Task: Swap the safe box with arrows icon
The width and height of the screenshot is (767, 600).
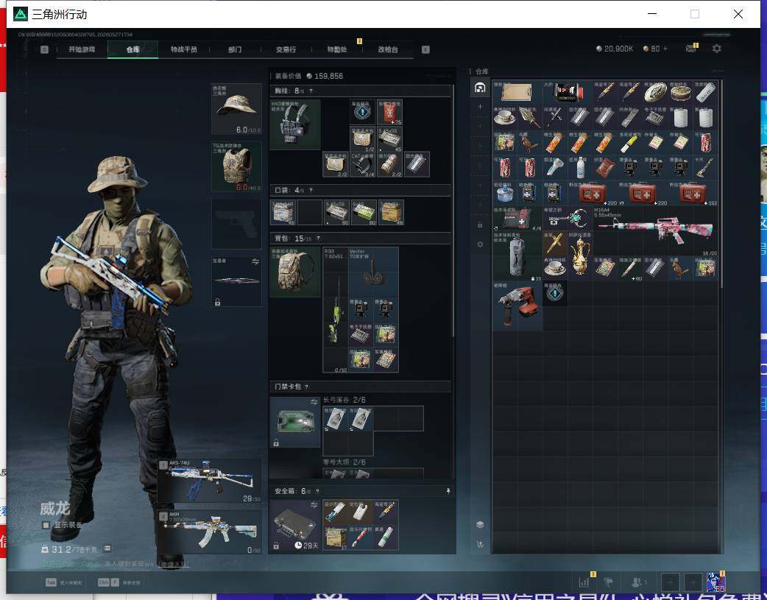Action: click(314, 504)
